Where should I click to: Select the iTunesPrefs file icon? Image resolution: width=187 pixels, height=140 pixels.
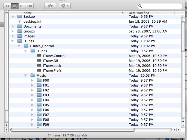tap(39, 70)
